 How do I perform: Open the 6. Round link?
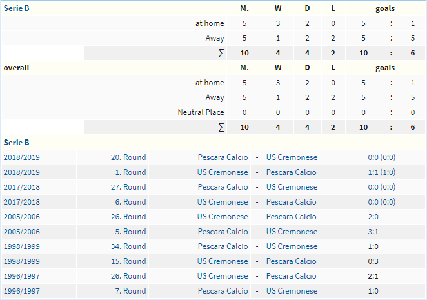[130, 202]
